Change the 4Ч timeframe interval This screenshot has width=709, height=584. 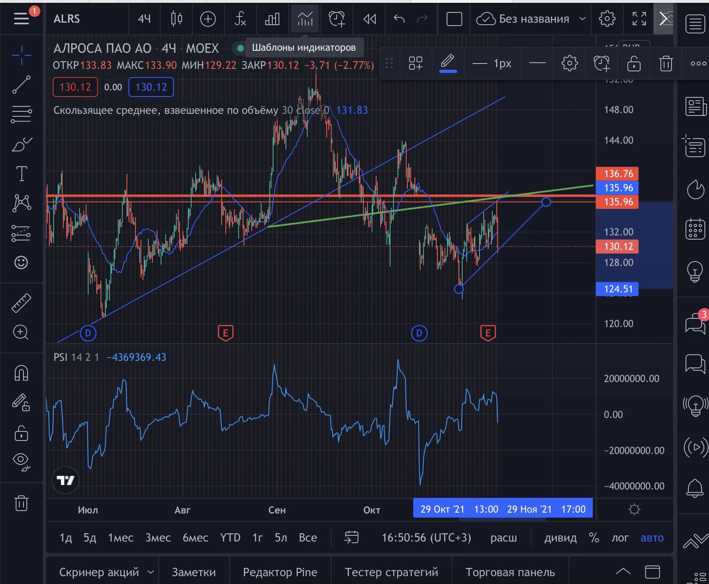tap(144, 19)
